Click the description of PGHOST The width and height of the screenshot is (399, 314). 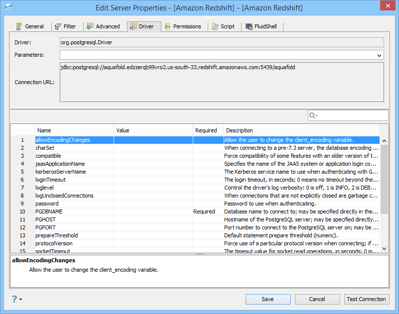point(301,219)
